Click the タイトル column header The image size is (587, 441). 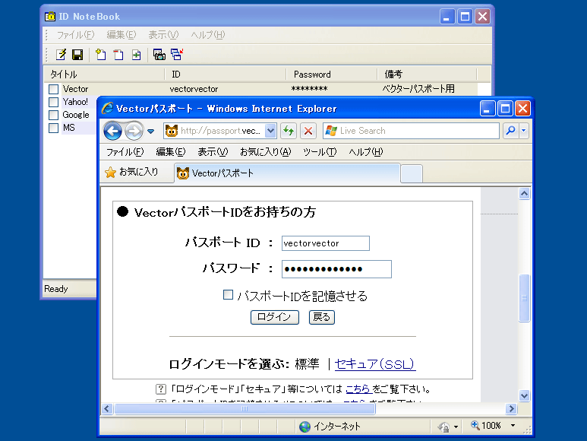click(104, 75)
